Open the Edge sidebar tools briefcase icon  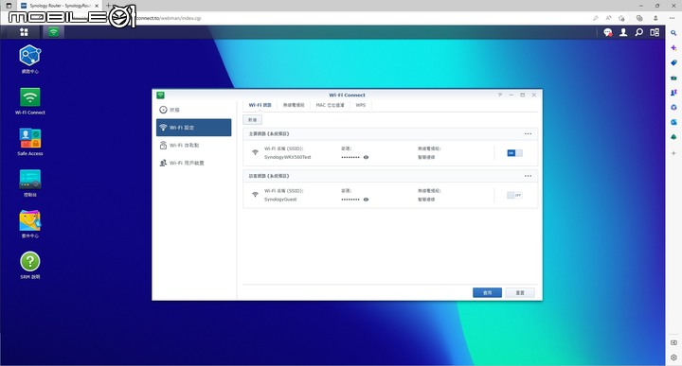[673, 78]
